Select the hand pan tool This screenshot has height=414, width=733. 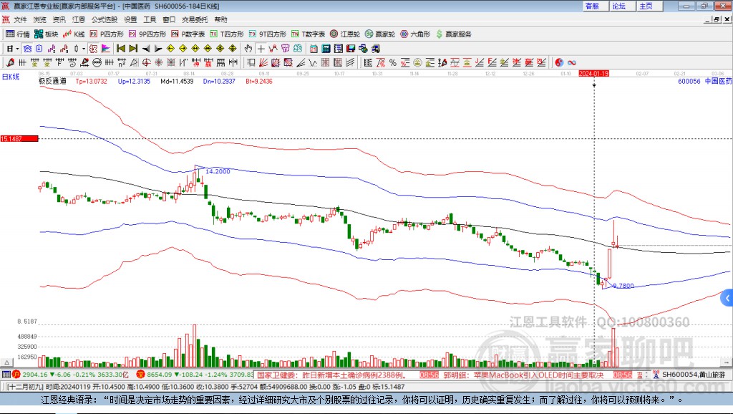tap(248, 49)
